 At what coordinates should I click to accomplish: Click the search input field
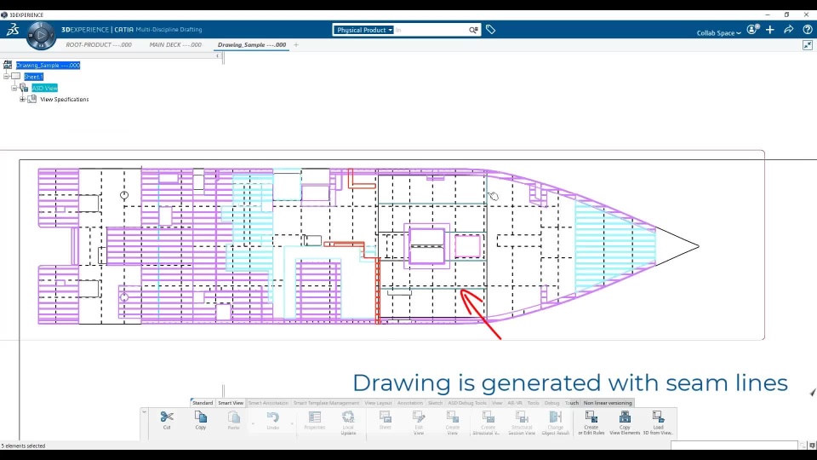[431, 30]
